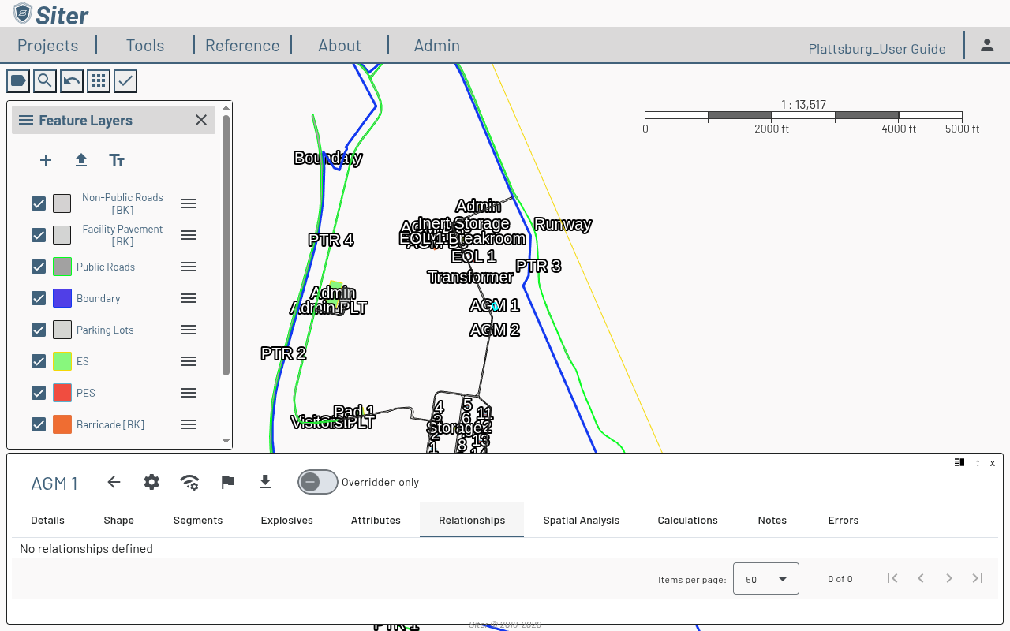Viewport: 1010px width, 631px height.
Task: Uncheck the Public Roads layer
Action: click(39, 267)
